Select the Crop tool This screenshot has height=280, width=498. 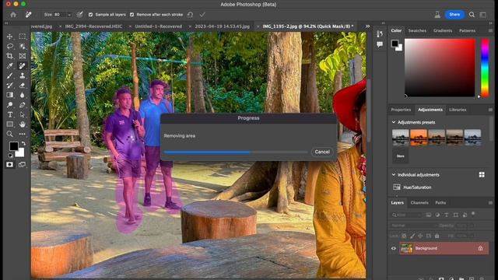10,56
